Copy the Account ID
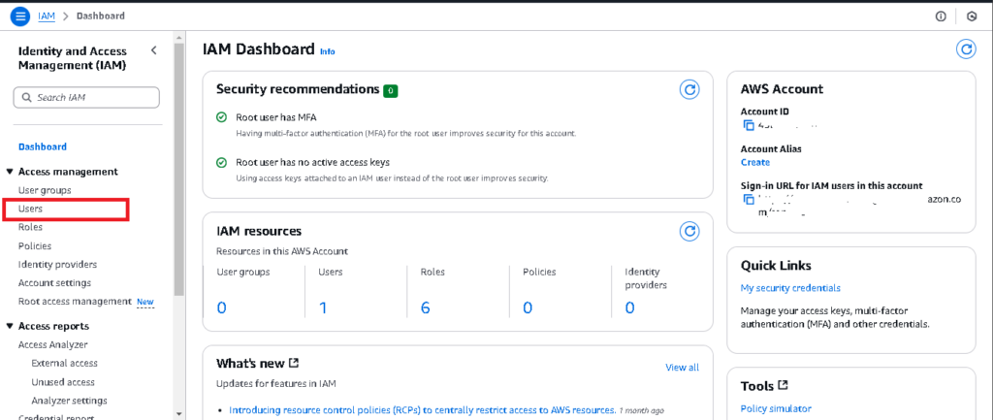Image resolution: width=993 pixels, height=420 pixels. point(749,125)
